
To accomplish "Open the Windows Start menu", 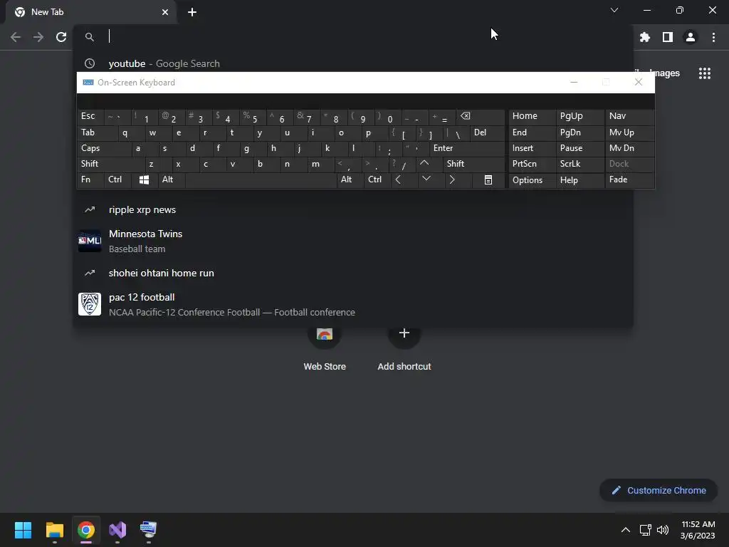I will point(23,530).
